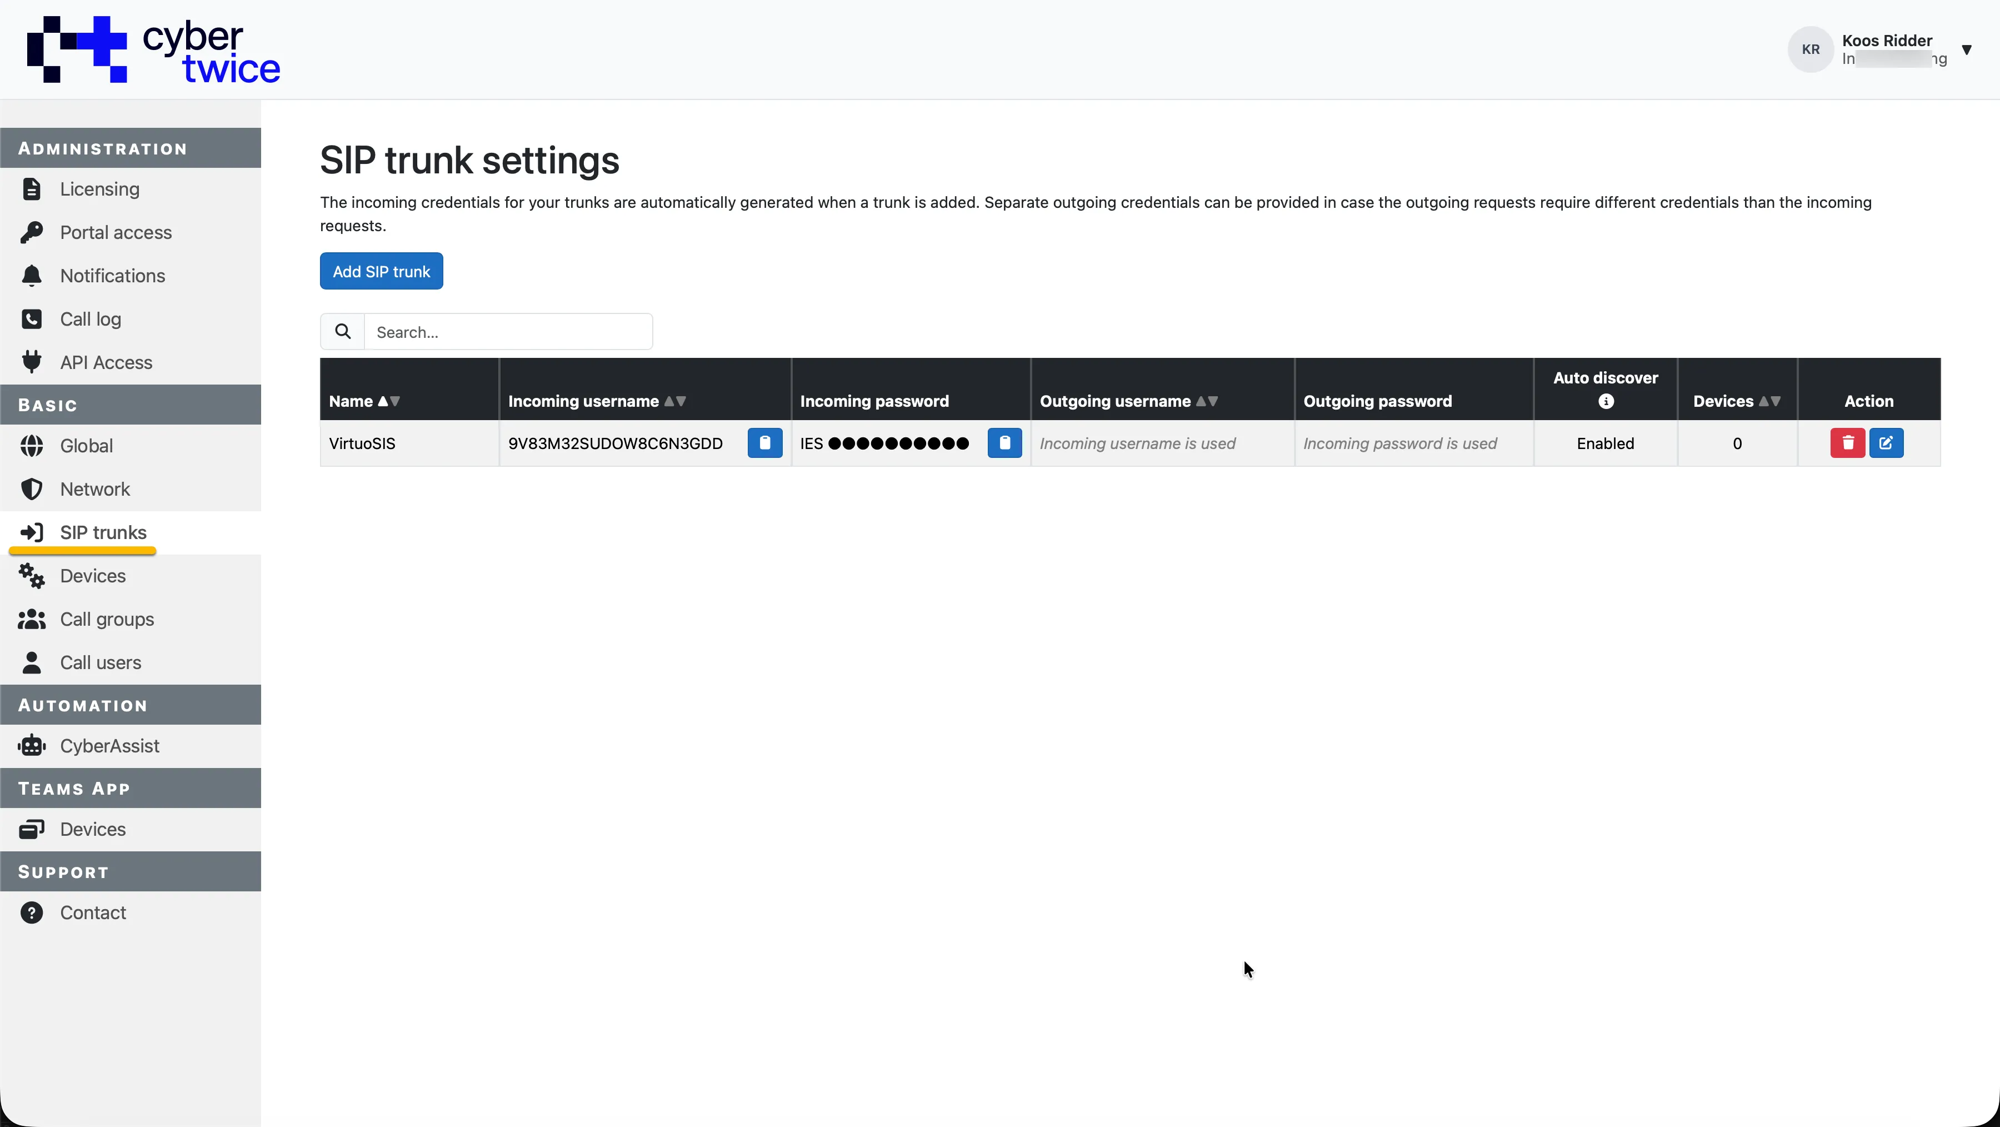Click the Enabled auto discover value
This screenshot has width=2000, height=1127.
click(x=1606, y=443)
